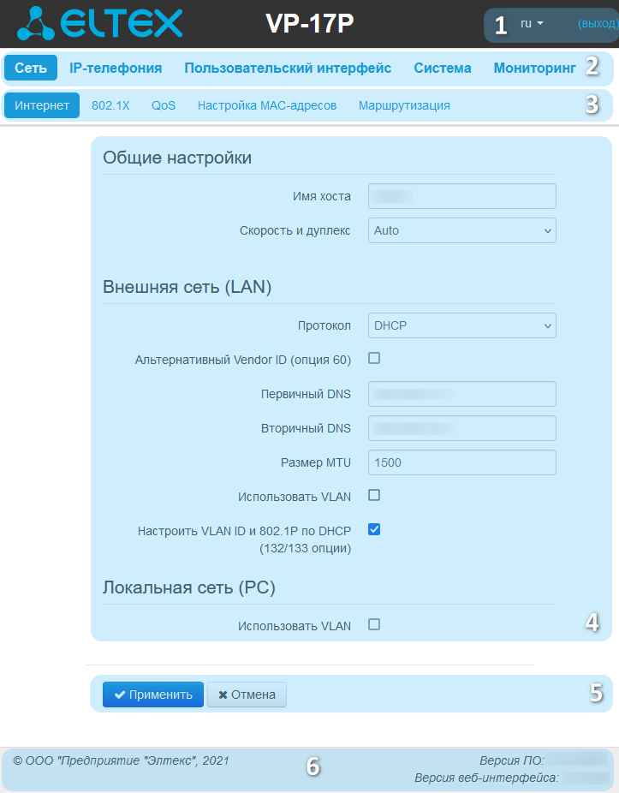Image resolution: width=619 pixels, height=793 pixels.
Task: Click the Имя хоста input field
Action: point(462,196)
